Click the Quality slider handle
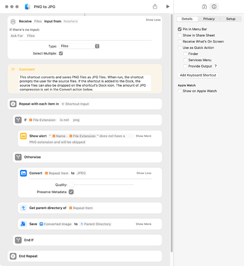 [x=72, y=185]
